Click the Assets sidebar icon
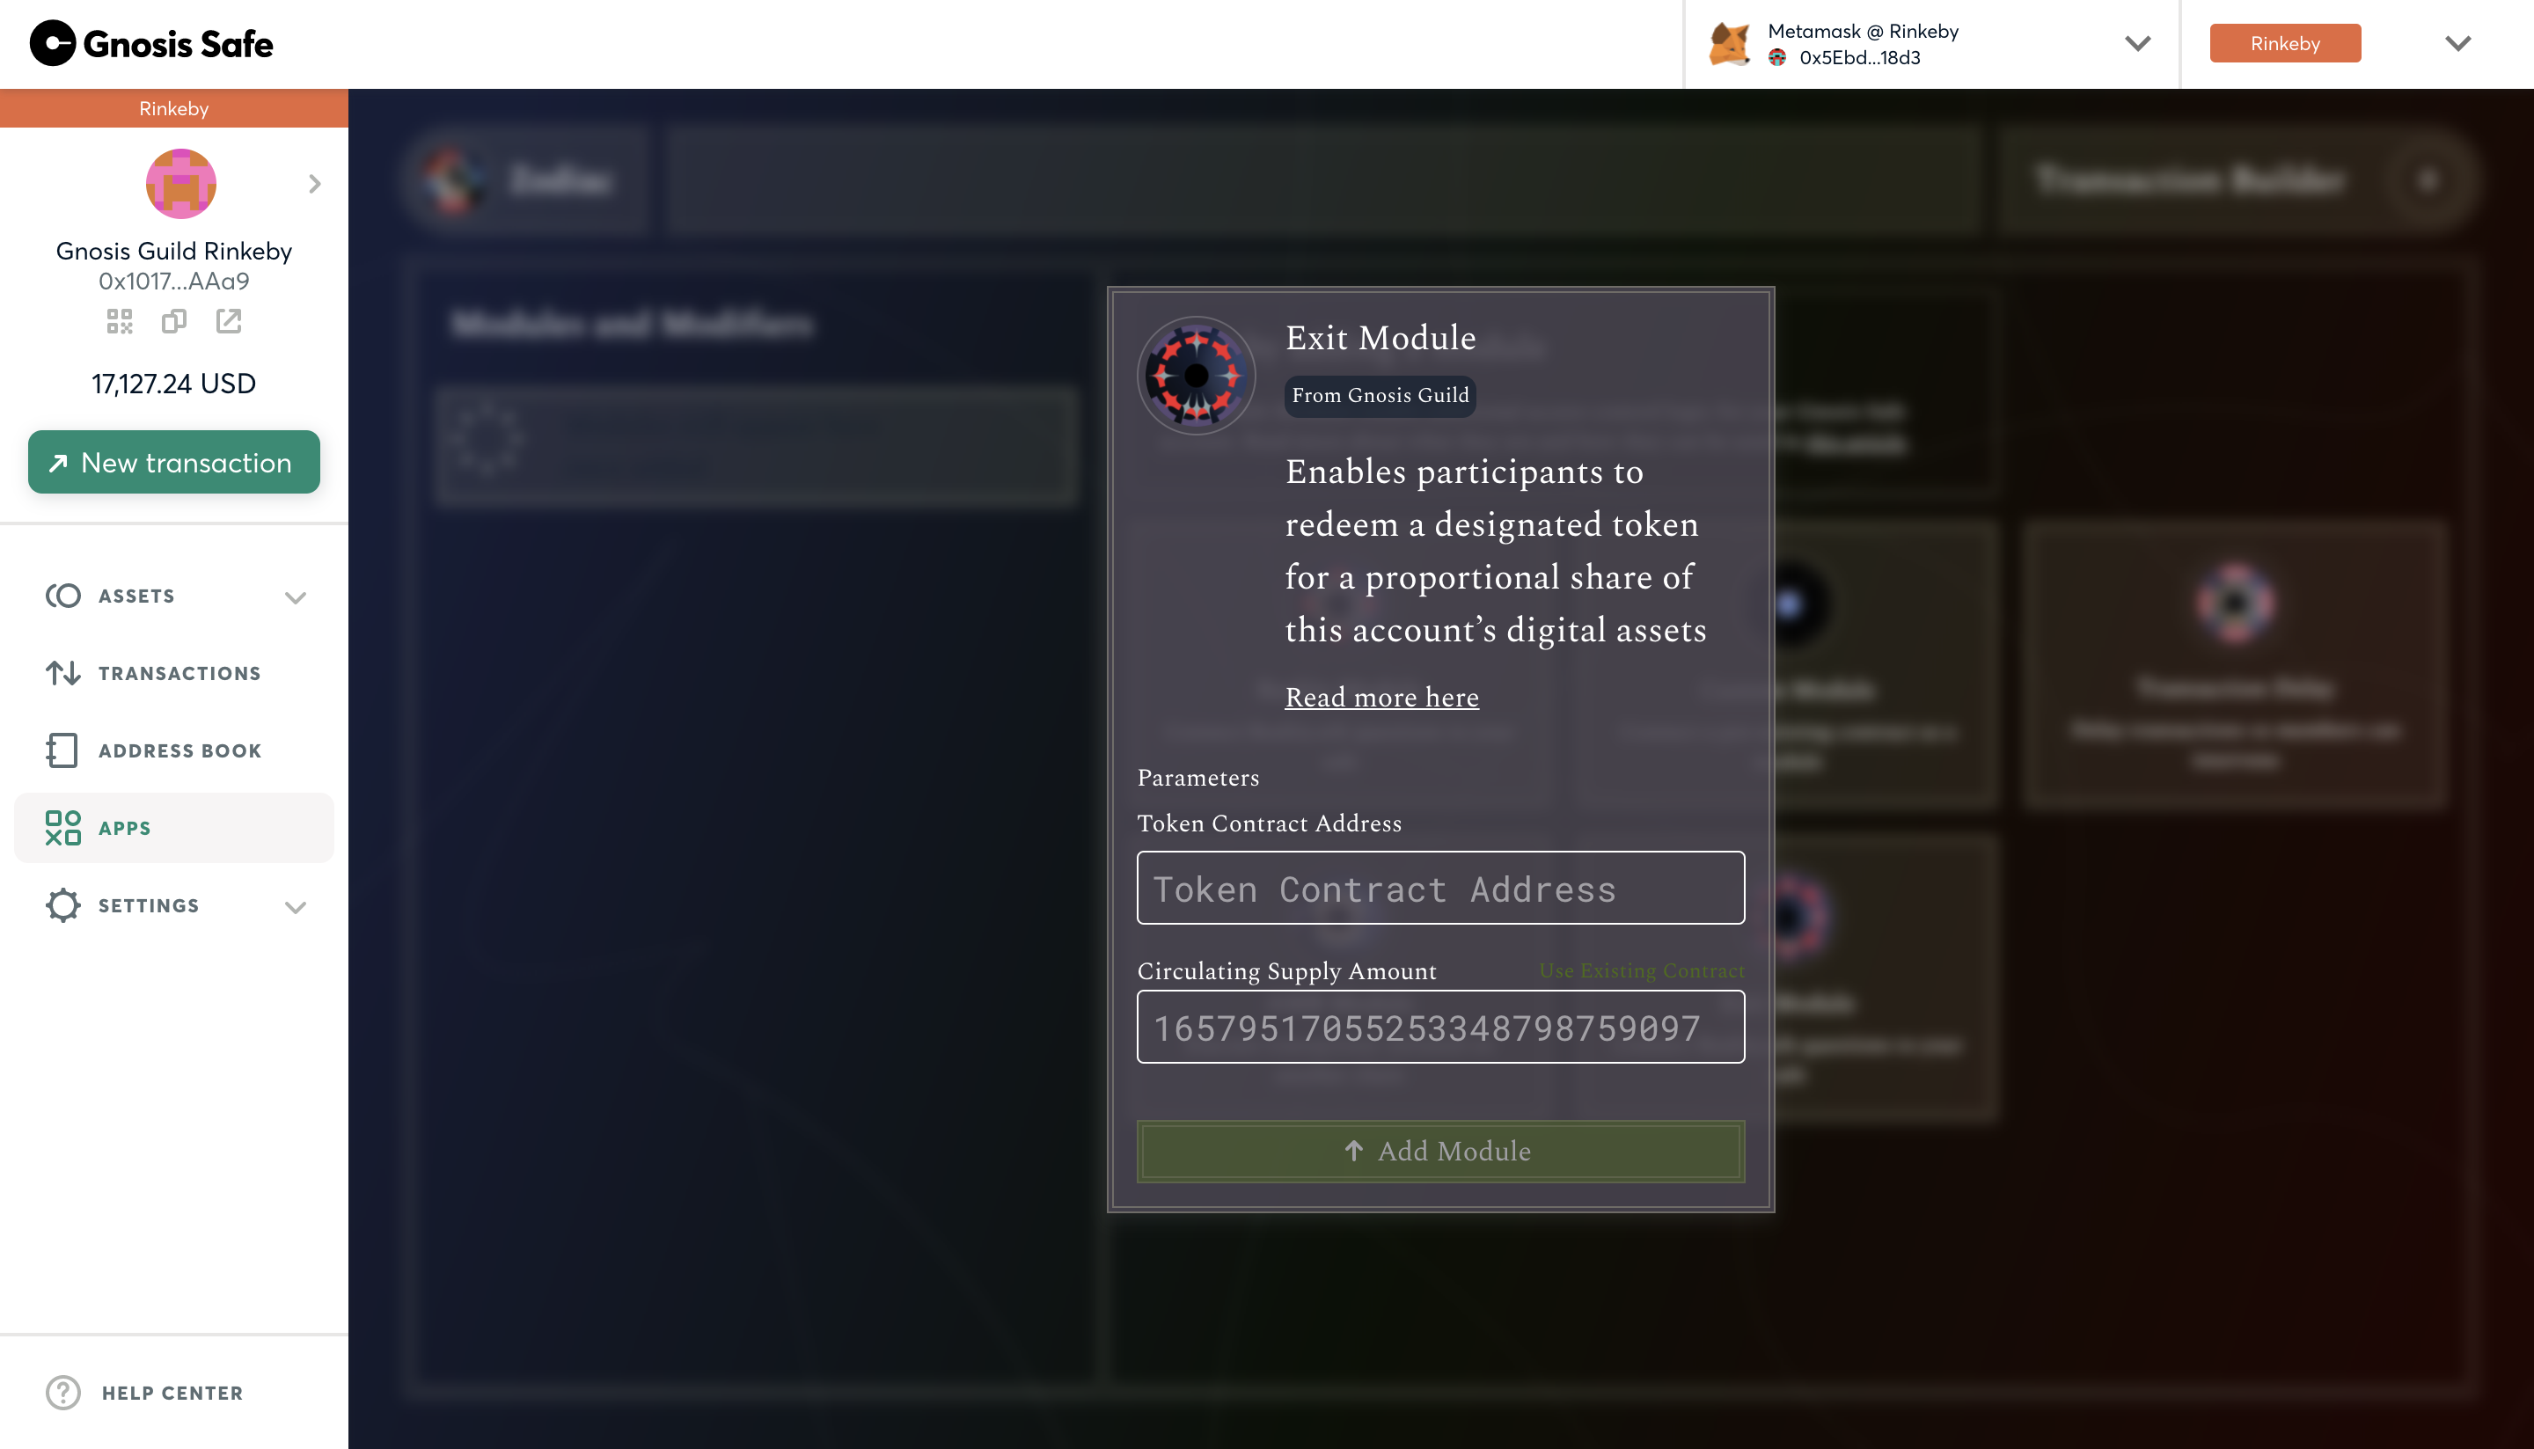 [62, 596]
